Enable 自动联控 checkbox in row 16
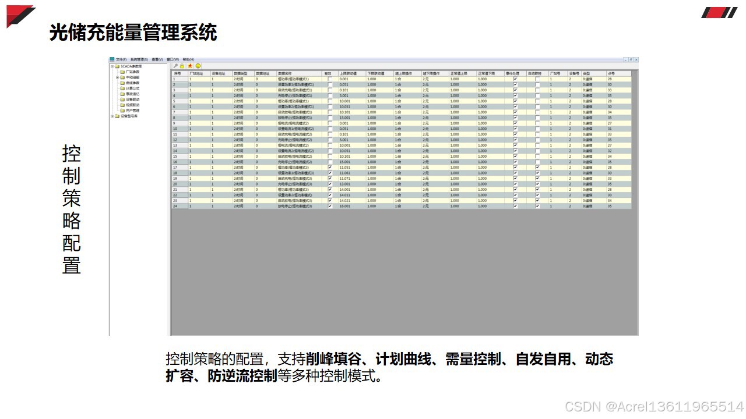 click(537, 162)
